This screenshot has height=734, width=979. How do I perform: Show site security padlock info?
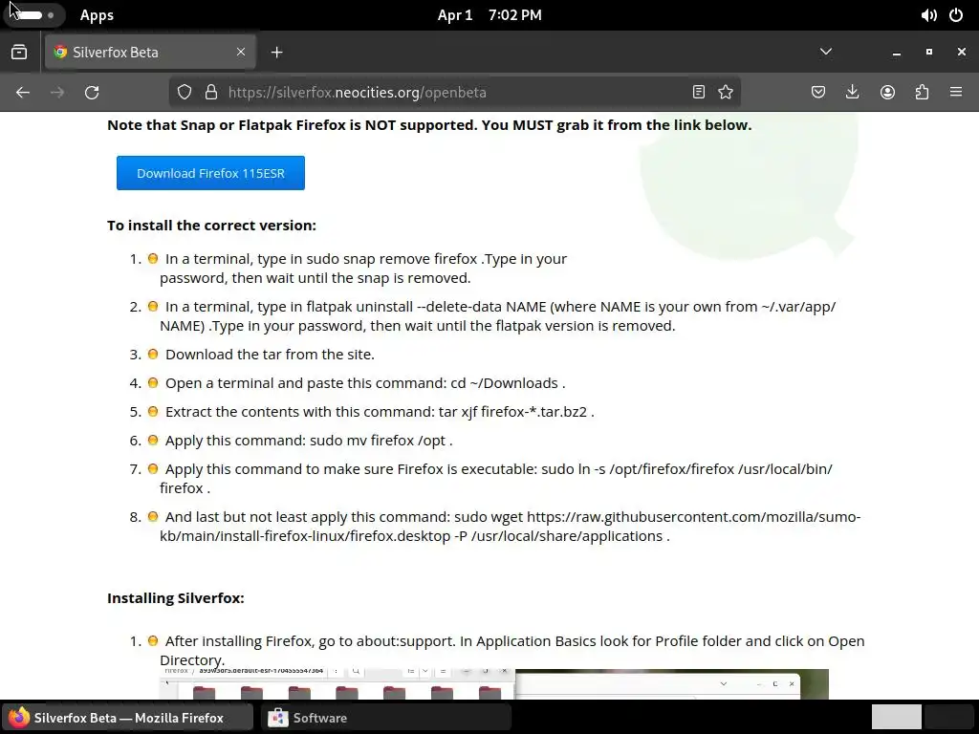(x=211, y=93)
